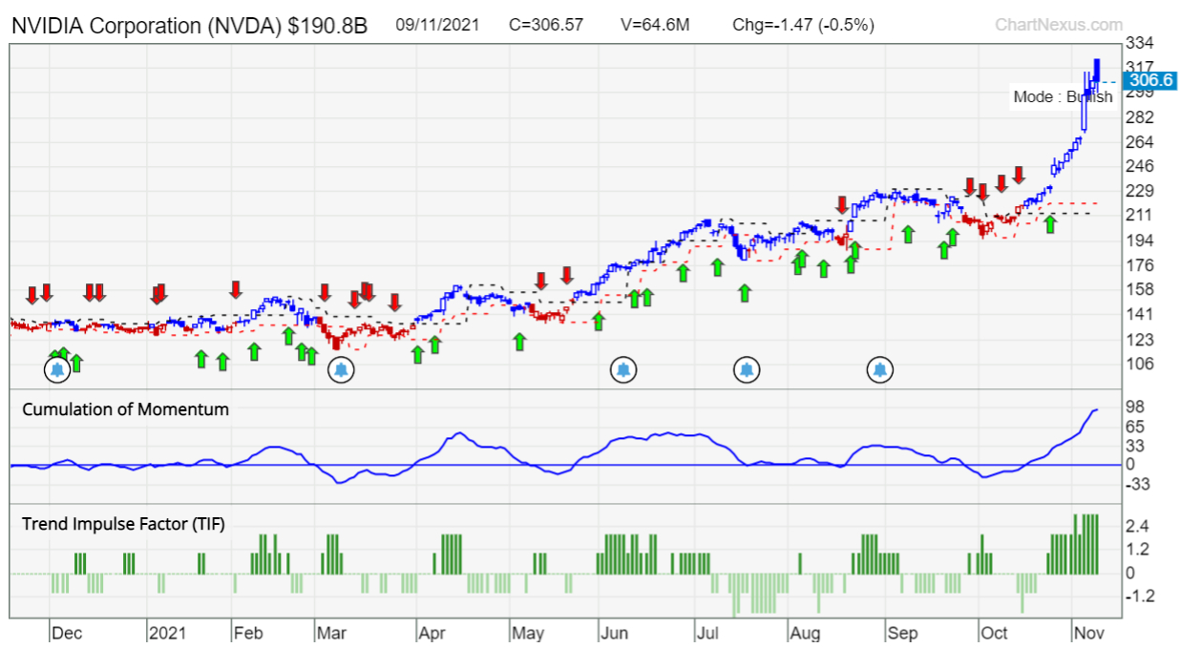Click the bell alert icon before Sep
The image size is (1180, 648).
(880, 368)
